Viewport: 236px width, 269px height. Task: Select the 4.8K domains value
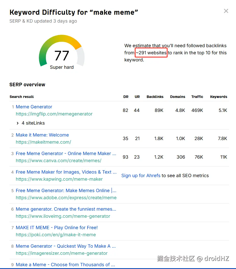(x=180, y=110)
